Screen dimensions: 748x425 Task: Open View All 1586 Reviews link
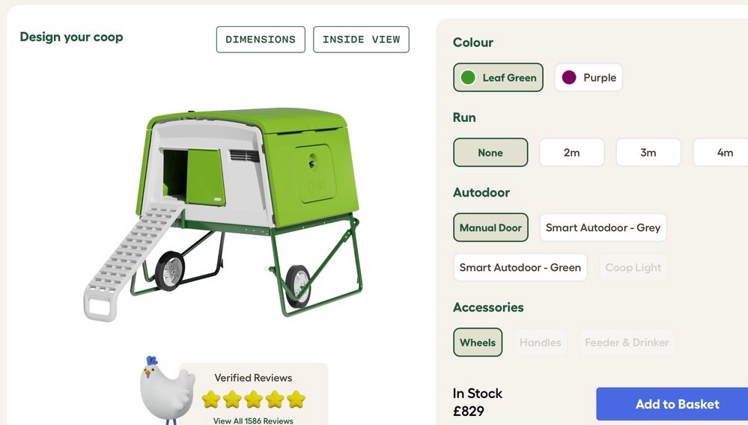[x=253, y=421]
